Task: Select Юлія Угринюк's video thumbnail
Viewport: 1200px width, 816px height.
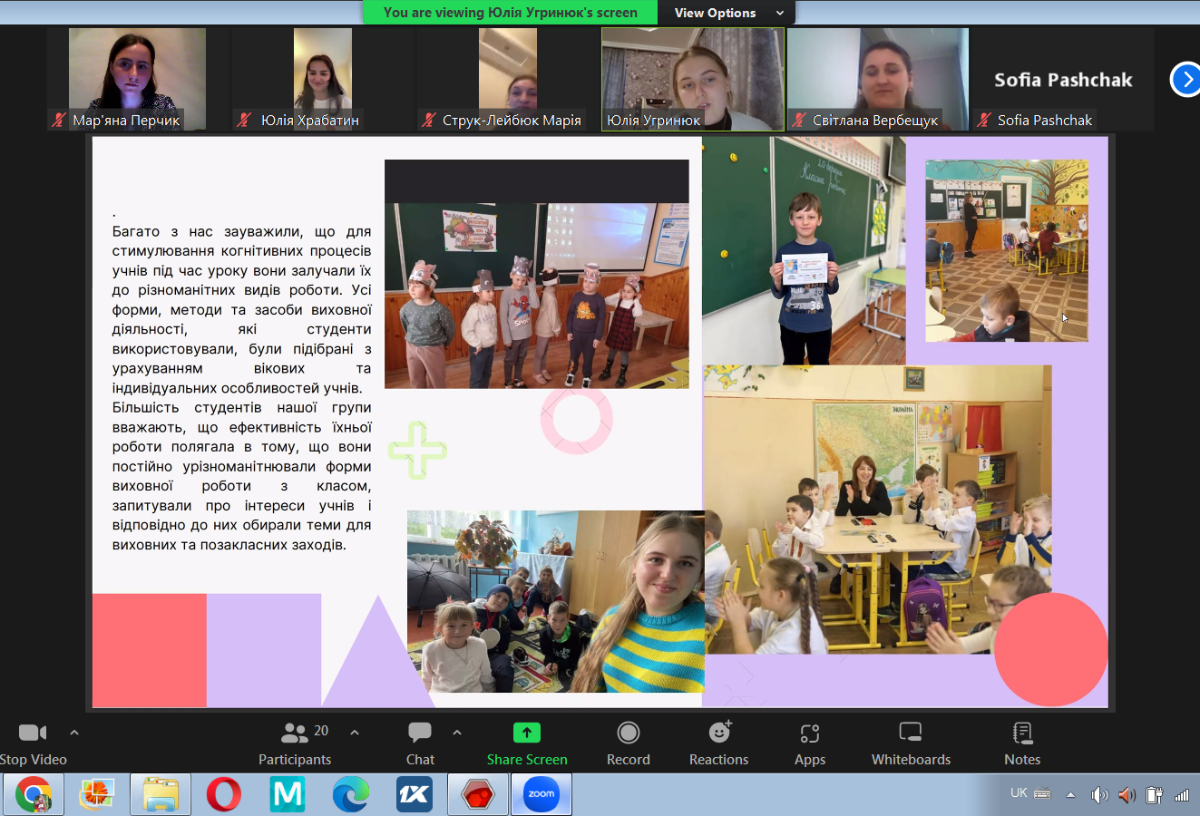Action: (x=692, y=80)
